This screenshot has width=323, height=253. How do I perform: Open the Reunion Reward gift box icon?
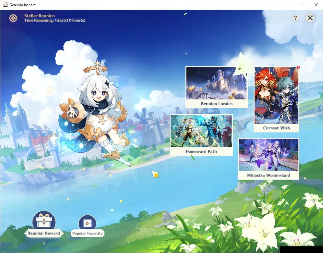44,220
